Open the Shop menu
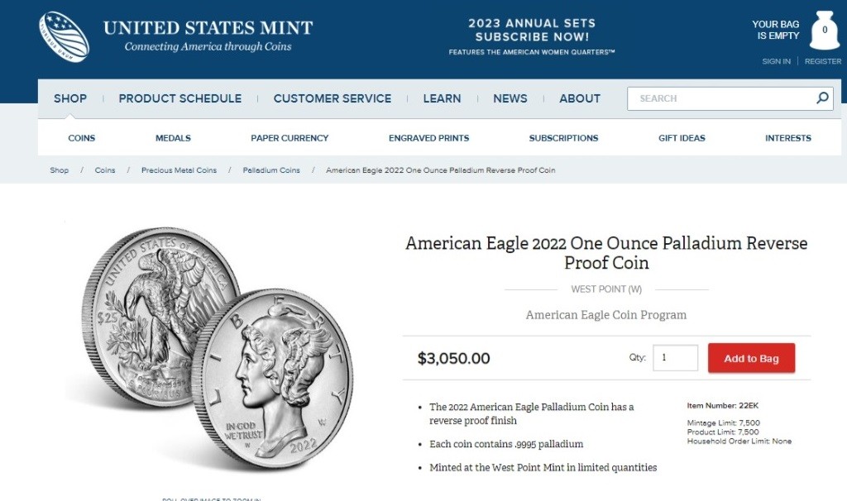847x501 pixels. (x=70, y=98)
